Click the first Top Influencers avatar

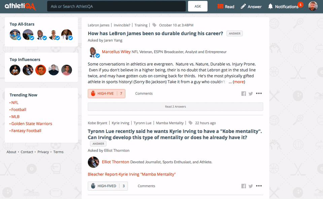click(x=15, y=70)
